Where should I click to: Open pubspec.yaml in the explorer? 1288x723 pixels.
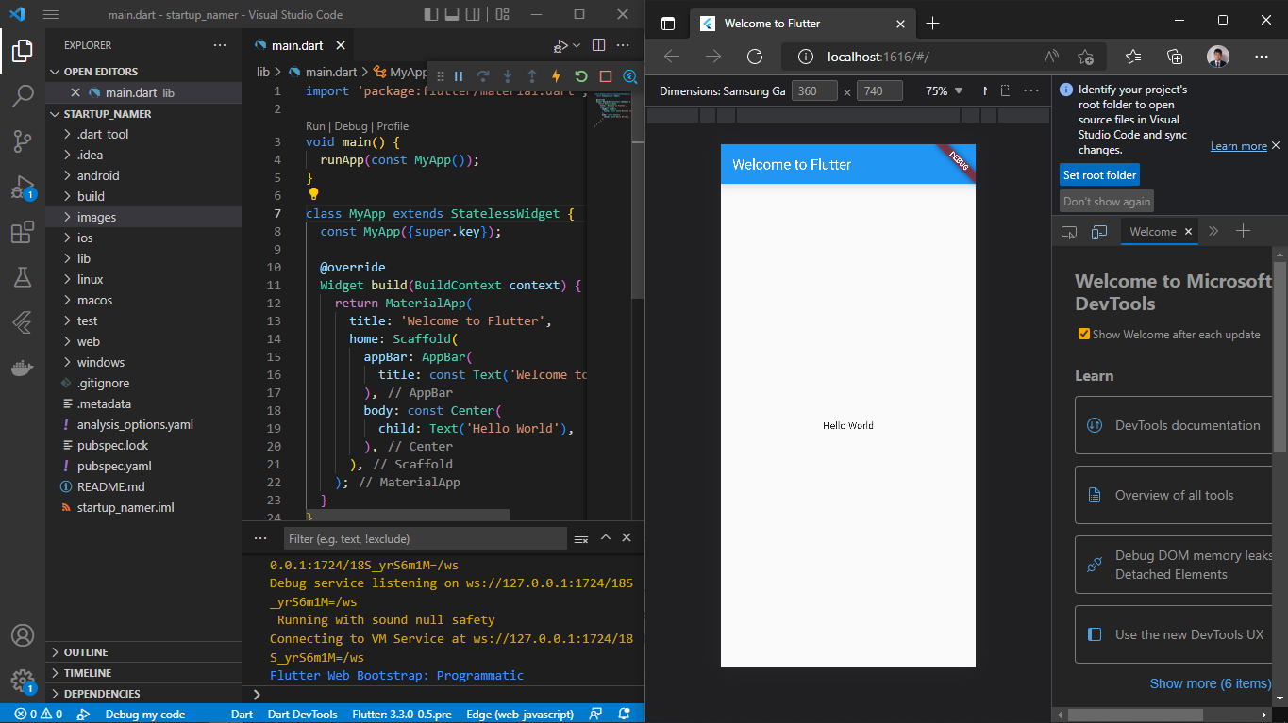[143, 466]
